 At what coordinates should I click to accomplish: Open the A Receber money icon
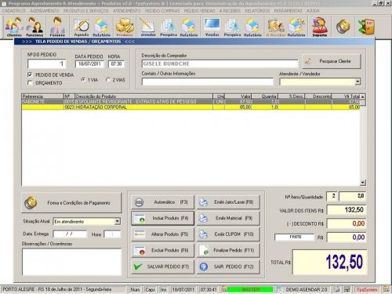[x=276, y=27]
